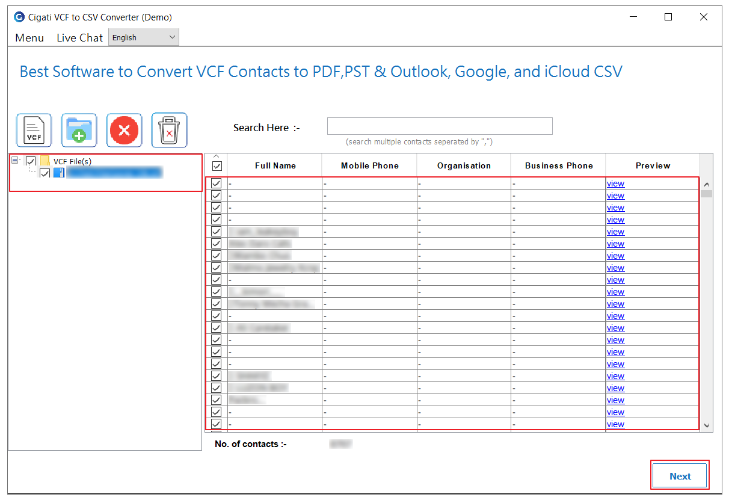
Task: Click the red X remove icon
Action: (125, 130)
